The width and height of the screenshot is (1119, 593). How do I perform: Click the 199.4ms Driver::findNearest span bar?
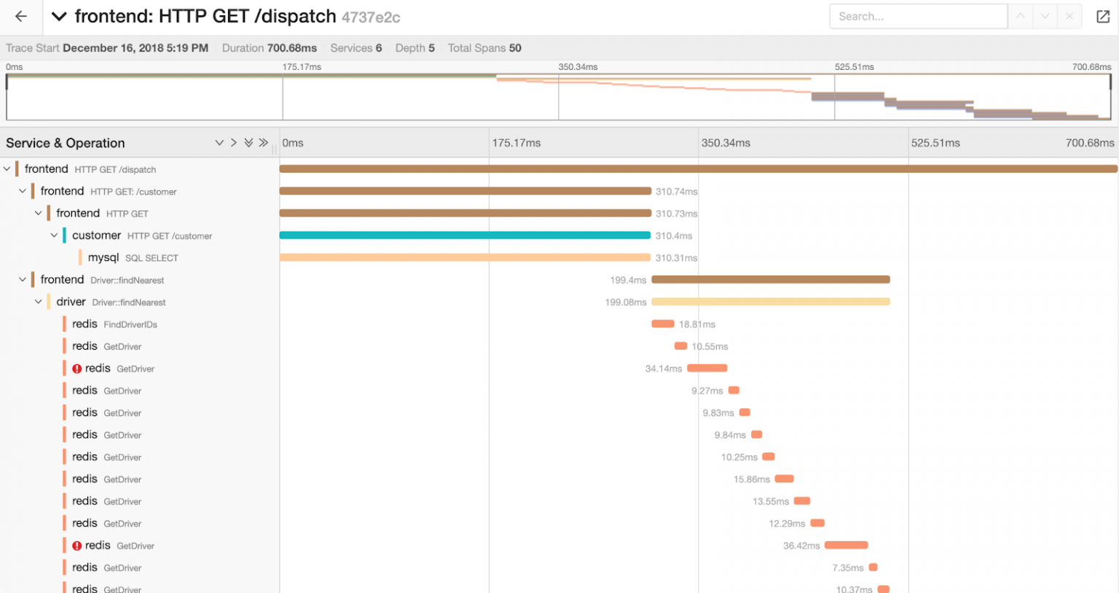(769, 279)
